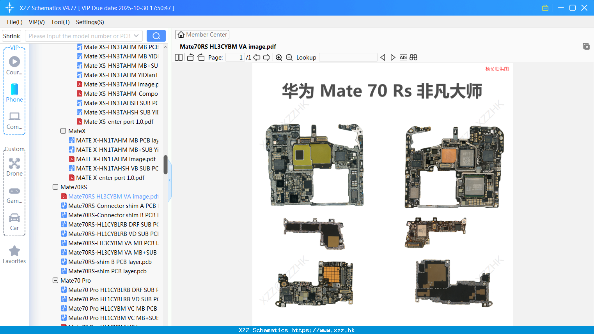Click the tree scroll-up arrow
The image size is (594, 334).
(x=165, y=47)
